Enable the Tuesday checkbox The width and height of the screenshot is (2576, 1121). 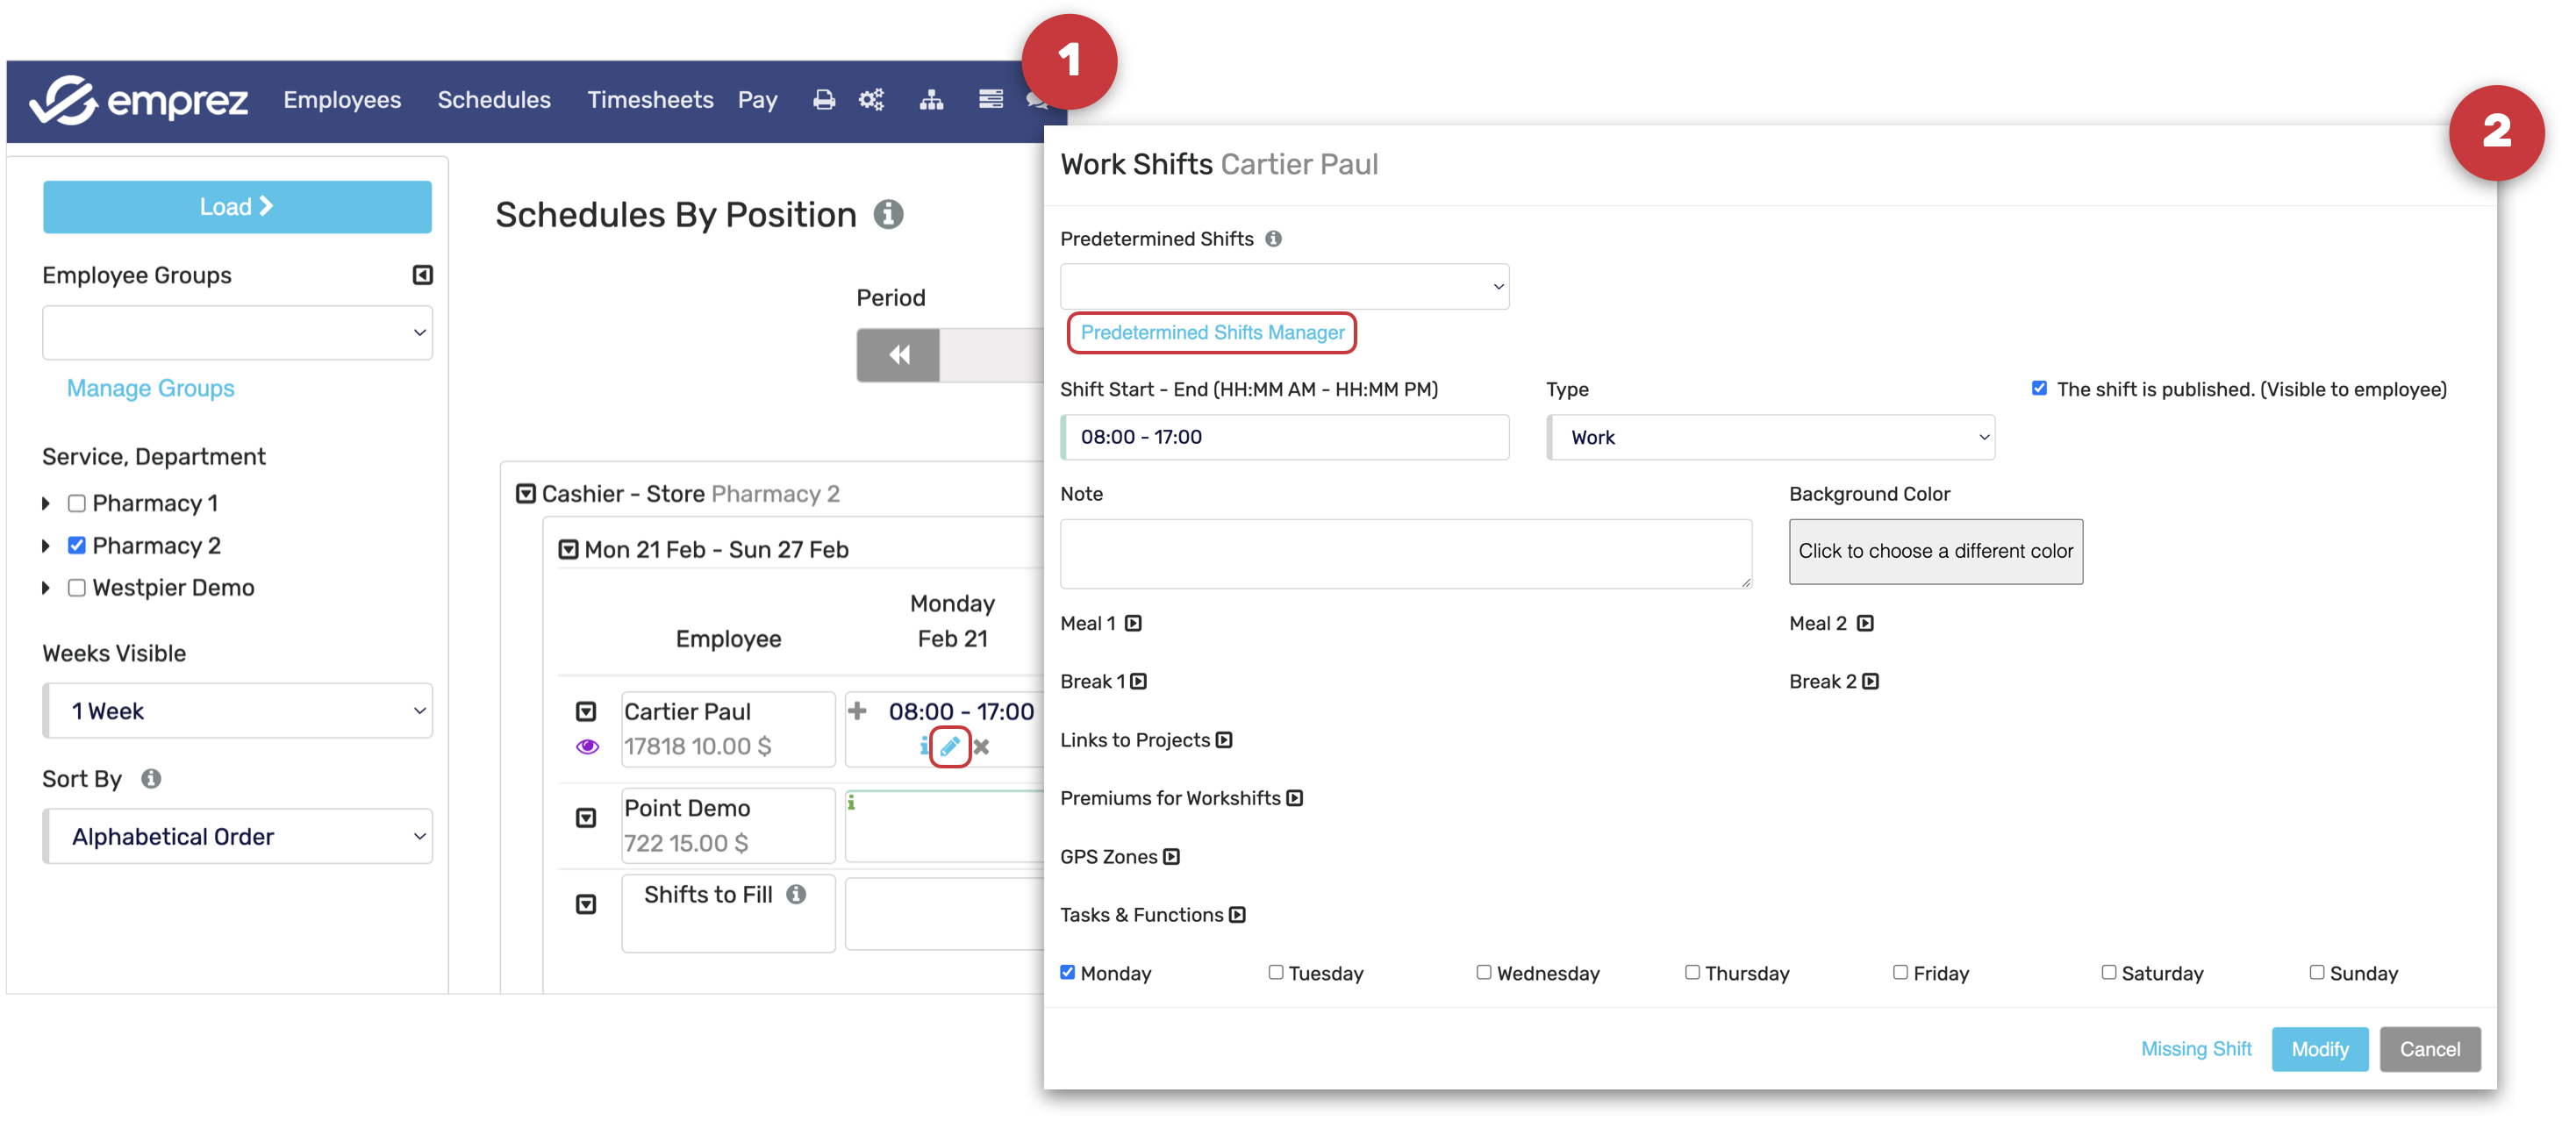[1275, 972]
